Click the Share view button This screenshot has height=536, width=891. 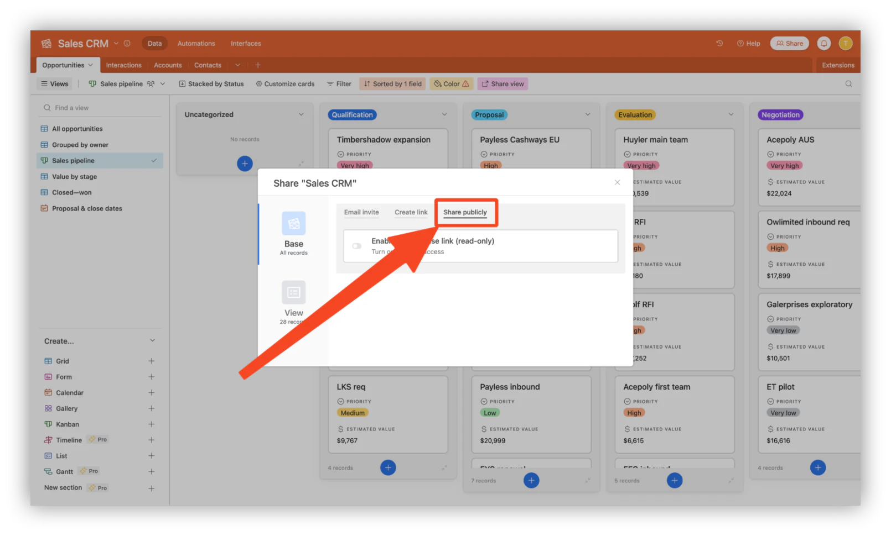503,84
